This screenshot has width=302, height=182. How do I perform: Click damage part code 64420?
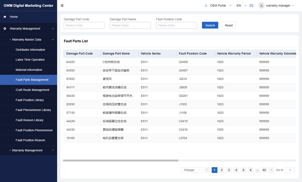70,62
